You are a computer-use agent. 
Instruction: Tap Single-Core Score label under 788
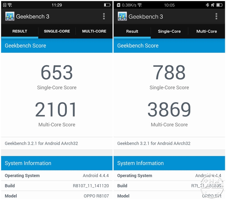[x=169, y=87]
